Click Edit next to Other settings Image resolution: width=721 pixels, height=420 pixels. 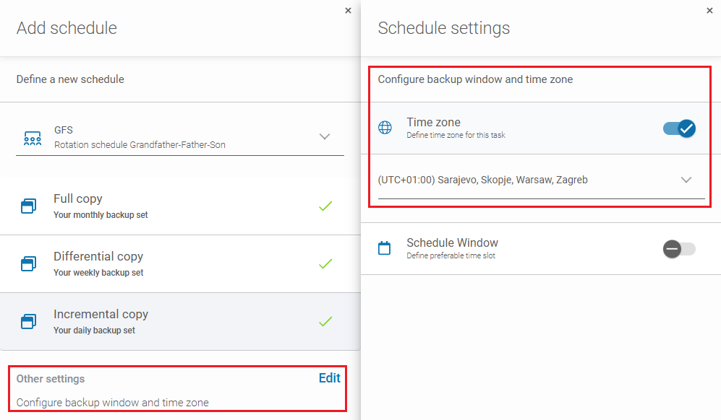(329, 377)
